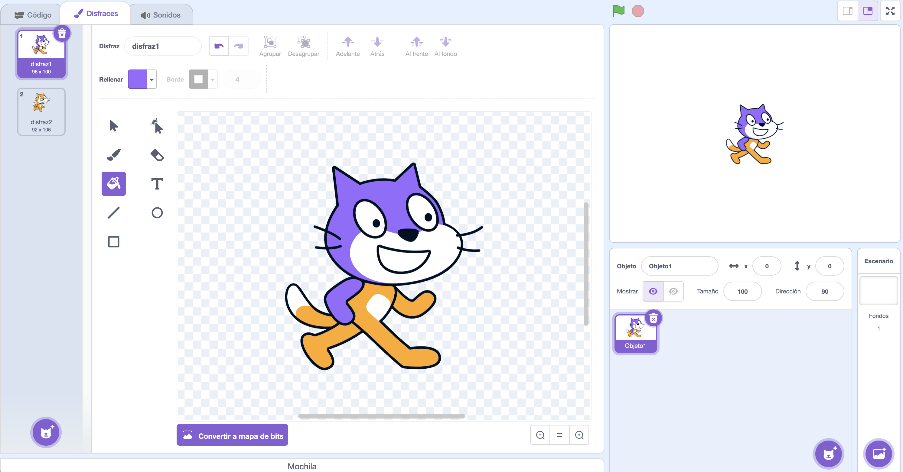The width and height of the screenshot is (903, 472).
Task: Select the arrow Select tool
Action: click(x=114, y=126)
